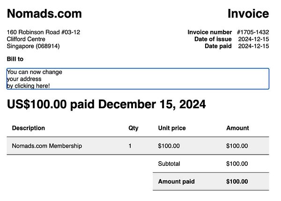Viewport: 281px width, 201px height.
Task: Click the Qty column header
Action: 133,128
